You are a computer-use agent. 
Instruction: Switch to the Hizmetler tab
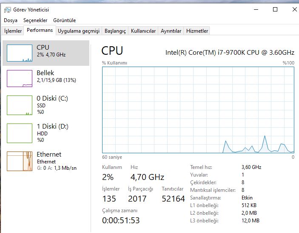click(197, 31)
